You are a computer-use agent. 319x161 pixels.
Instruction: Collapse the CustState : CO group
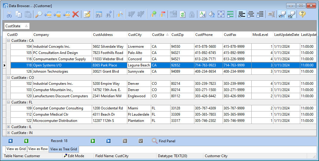click(x=9, y=77)
